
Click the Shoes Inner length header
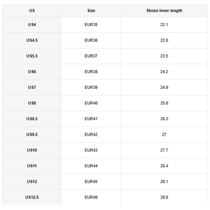coord(164,10)
